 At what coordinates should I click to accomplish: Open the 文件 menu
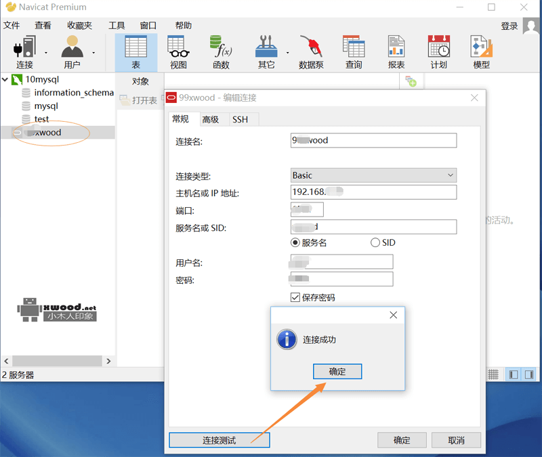click(12, 26)
